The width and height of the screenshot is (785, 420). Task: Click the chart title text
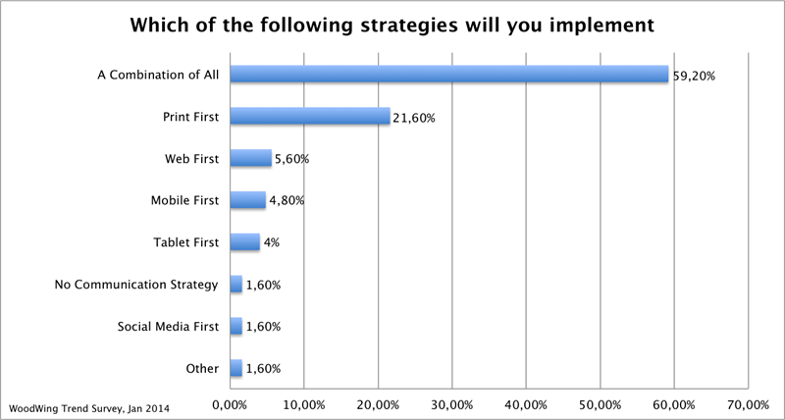(x=392, y=23)
